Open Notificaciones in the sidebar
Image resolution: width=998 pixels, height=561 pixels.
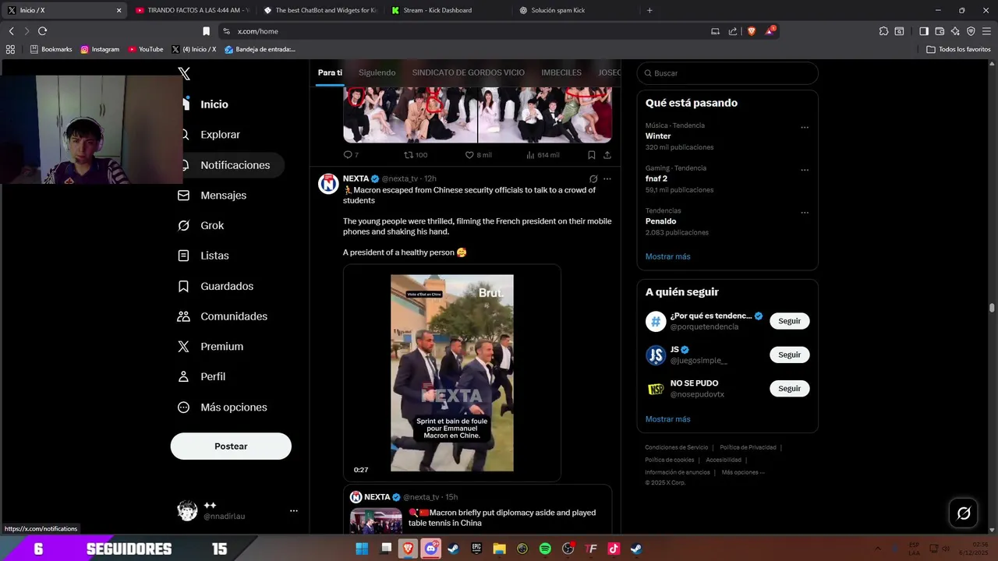(225, 165)
